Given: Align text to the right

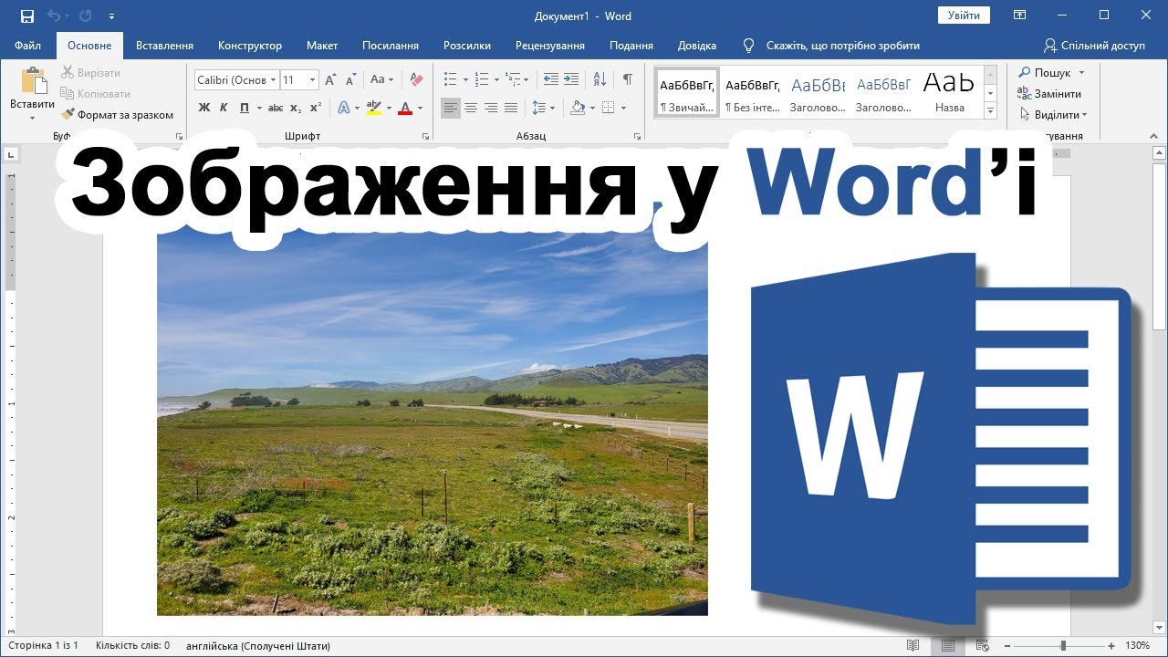Looking at the screenshot, I should pos(491,108).
